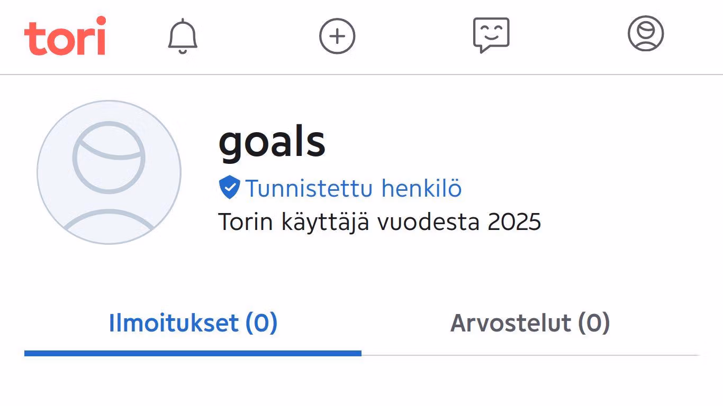Switch to the Ilmoitukset tab
Viewport: 723px width, 406px height.
pyautogui.click(x=193, y=323)
